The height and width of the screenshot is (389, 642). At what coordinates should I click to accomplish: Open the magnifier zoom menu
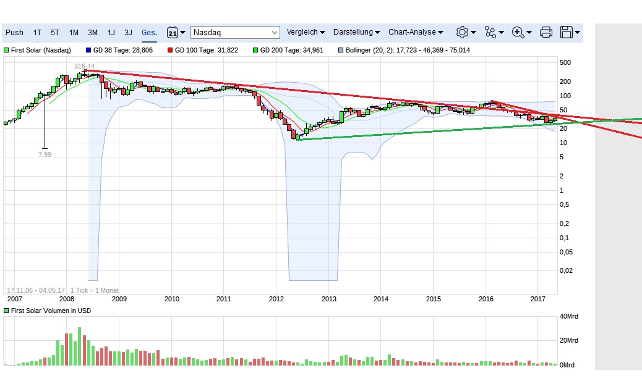[x=521, y=32]
